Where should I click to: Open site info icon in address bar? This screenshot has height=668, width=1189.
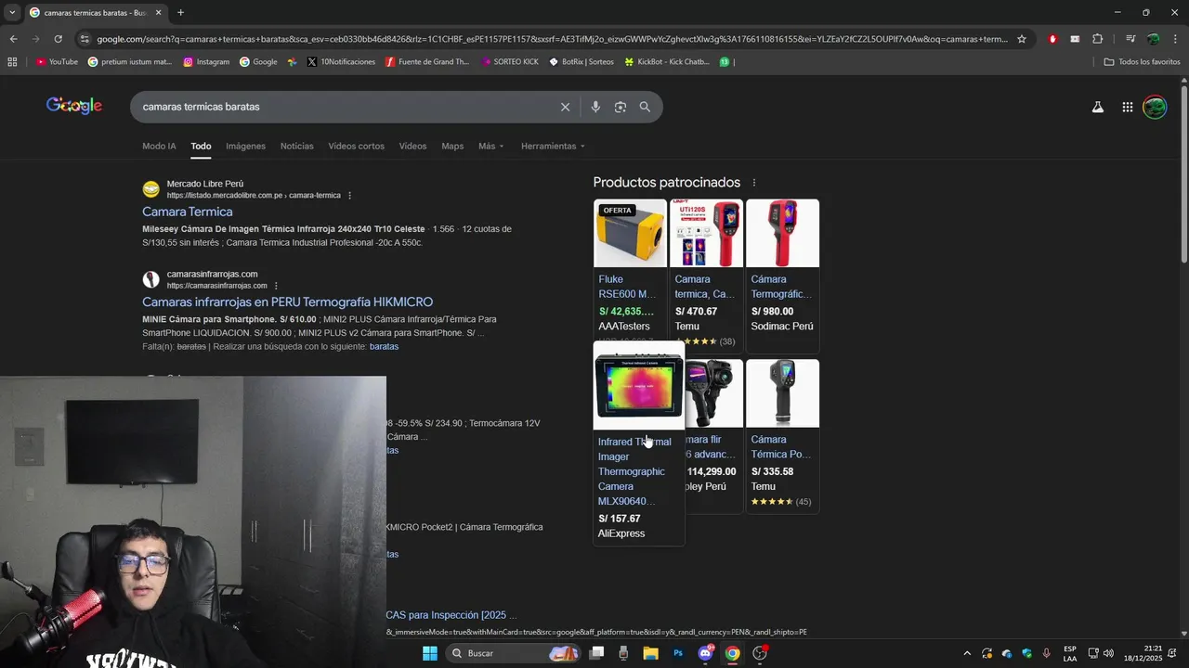tap(85, 39)
